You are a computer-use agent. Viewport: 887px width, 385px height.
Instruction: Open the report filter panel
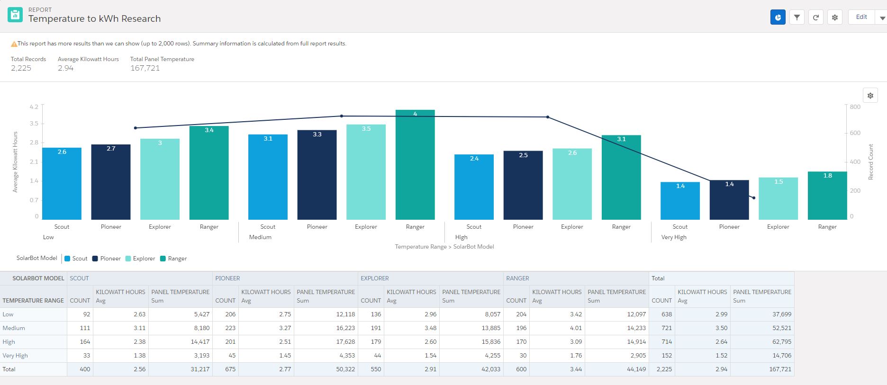coord(797,18)
